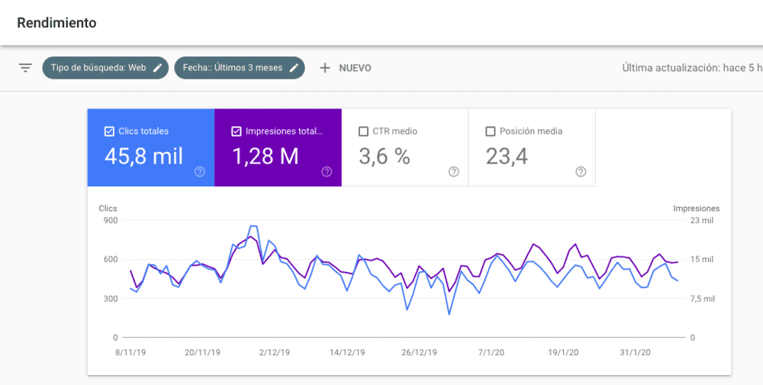Select the 1,28 M impressions value
The width and height of the screenshot is (763, 385).
point(265,157)
